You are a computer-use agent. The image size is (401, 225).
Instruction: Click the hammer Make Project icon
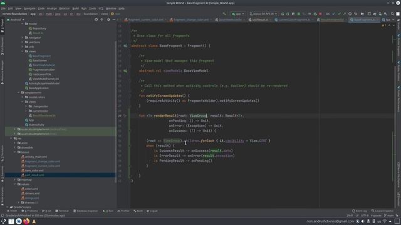[x=224, y=14]
